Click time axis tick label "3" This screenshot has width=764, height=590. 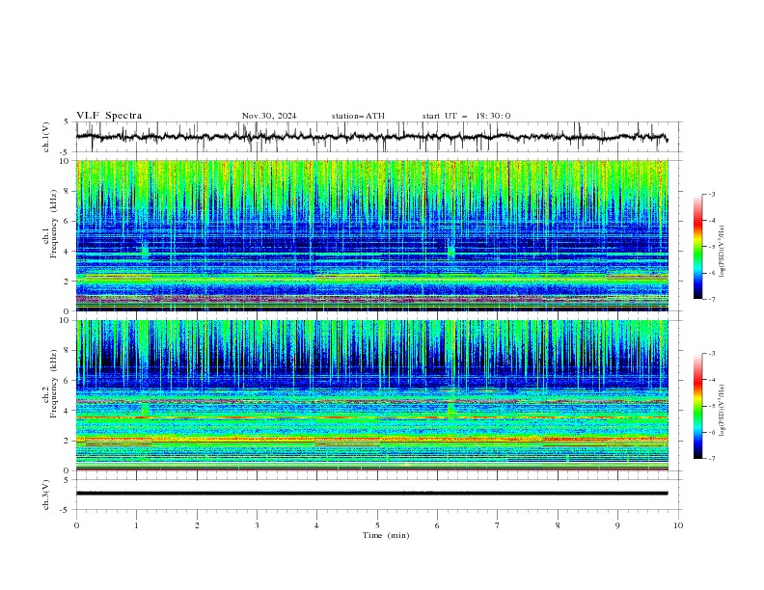point(257,525)
